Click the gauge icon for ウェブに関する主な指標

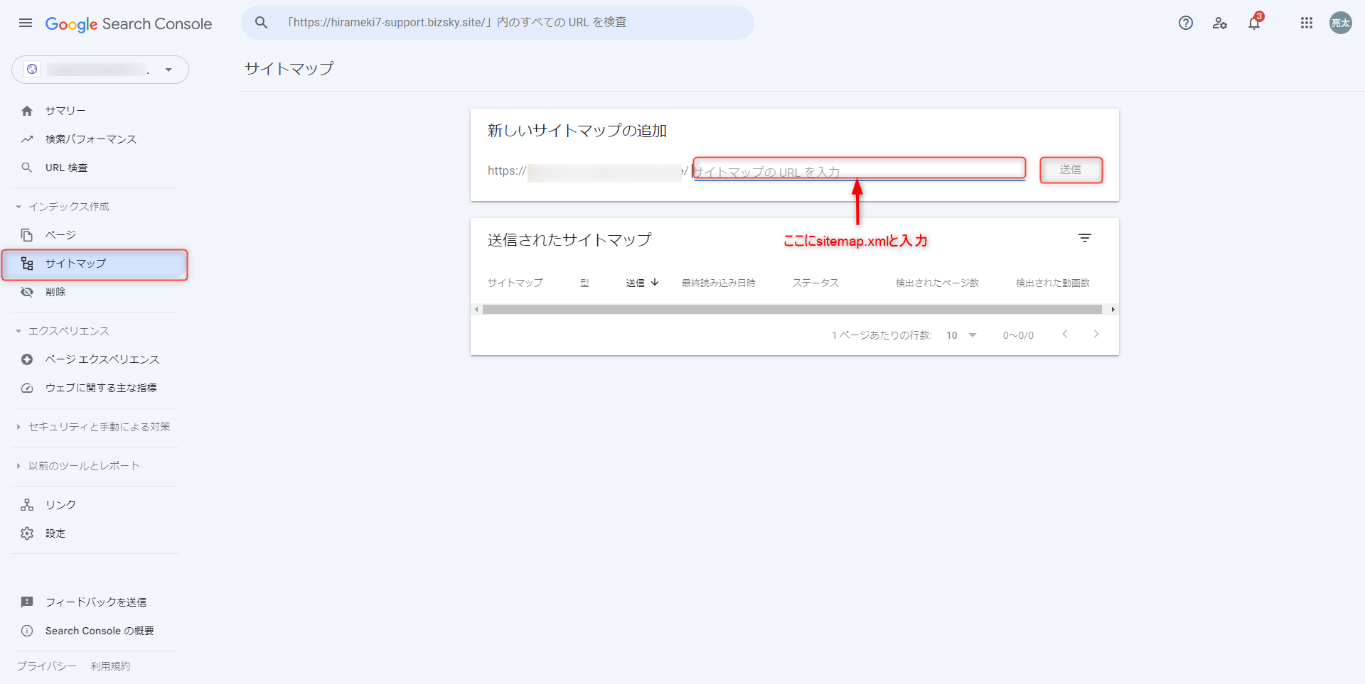pos(27,388)
